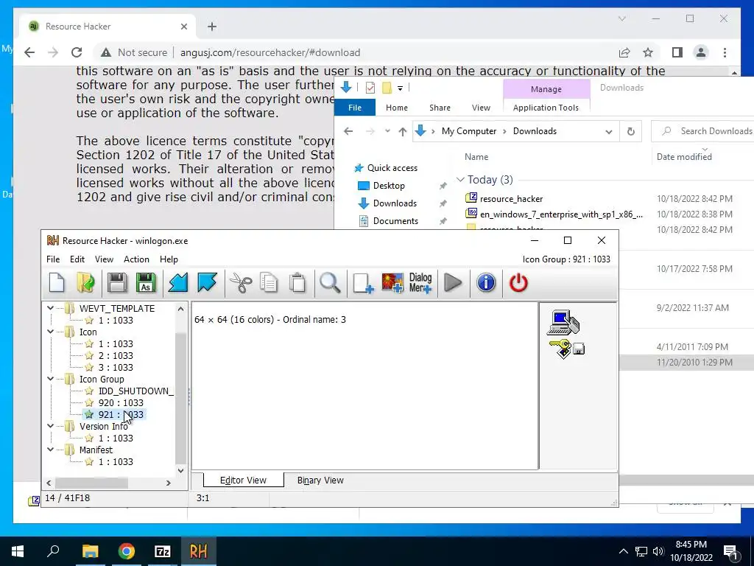Image resolution: width=754 pixels, height=566 pixels.
Task: Click the Add new resource icon
Action: point(363,283)
